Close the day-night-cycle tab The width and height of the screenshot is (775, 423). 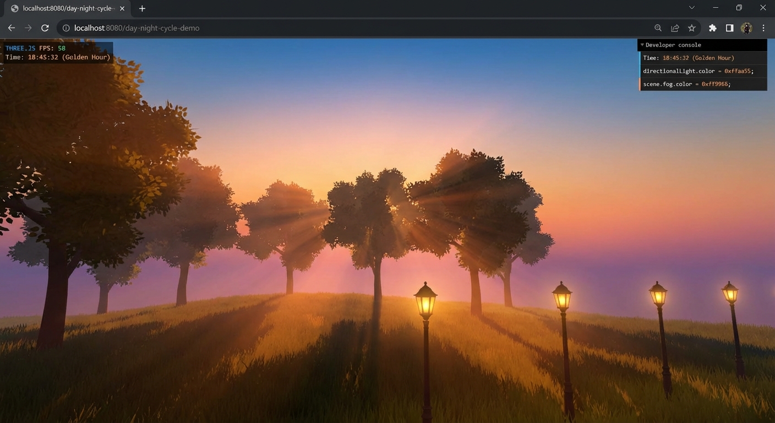pyautogui.click(x=122, y=8)
